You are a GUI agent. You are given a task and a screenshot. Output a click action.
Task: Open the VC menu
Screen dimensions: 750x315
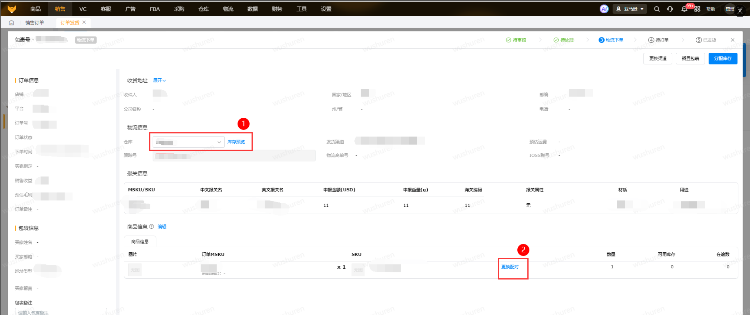pos(83,9)
